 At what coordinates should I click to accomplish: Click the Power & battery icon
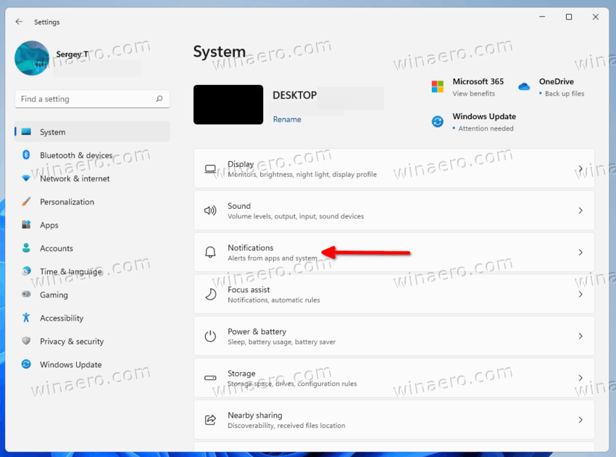click(211, 336)
